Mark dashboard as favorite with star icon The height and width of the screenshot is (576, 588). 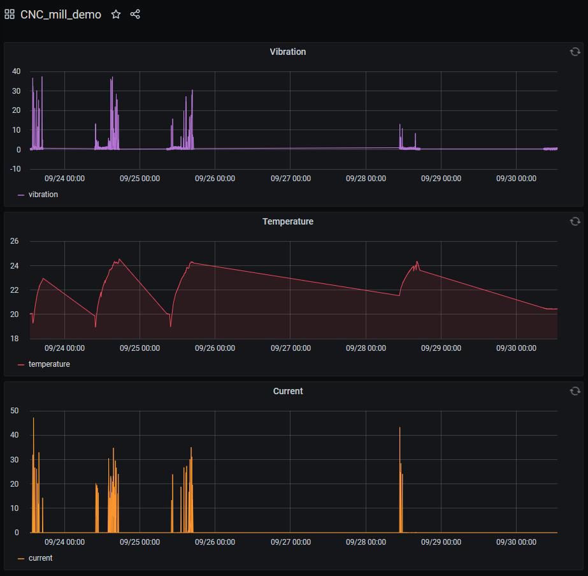116,14
